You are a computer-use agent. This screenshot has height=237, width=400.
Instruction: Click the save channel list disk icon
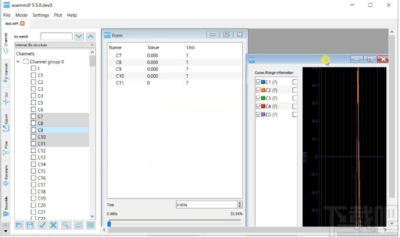pyautogui.click(x=30, y=225)
